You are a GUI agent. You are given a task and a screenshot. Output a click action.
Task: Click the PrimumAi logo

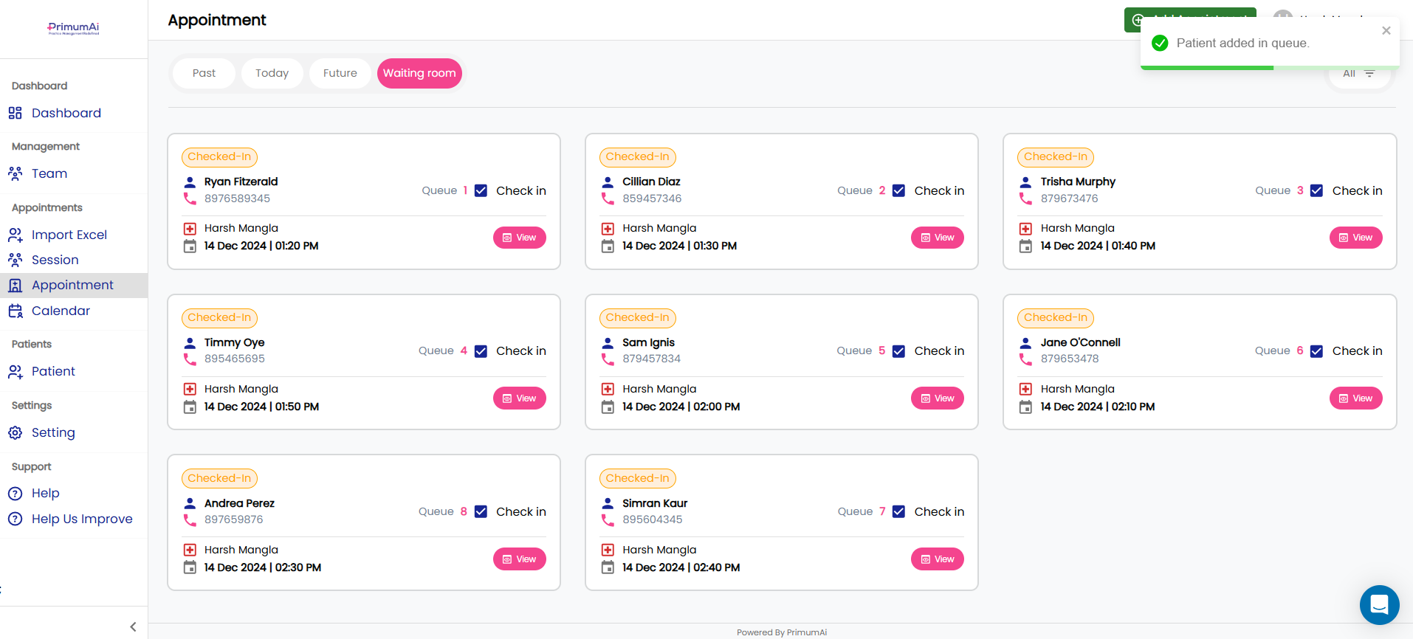(x=73, y=29)
